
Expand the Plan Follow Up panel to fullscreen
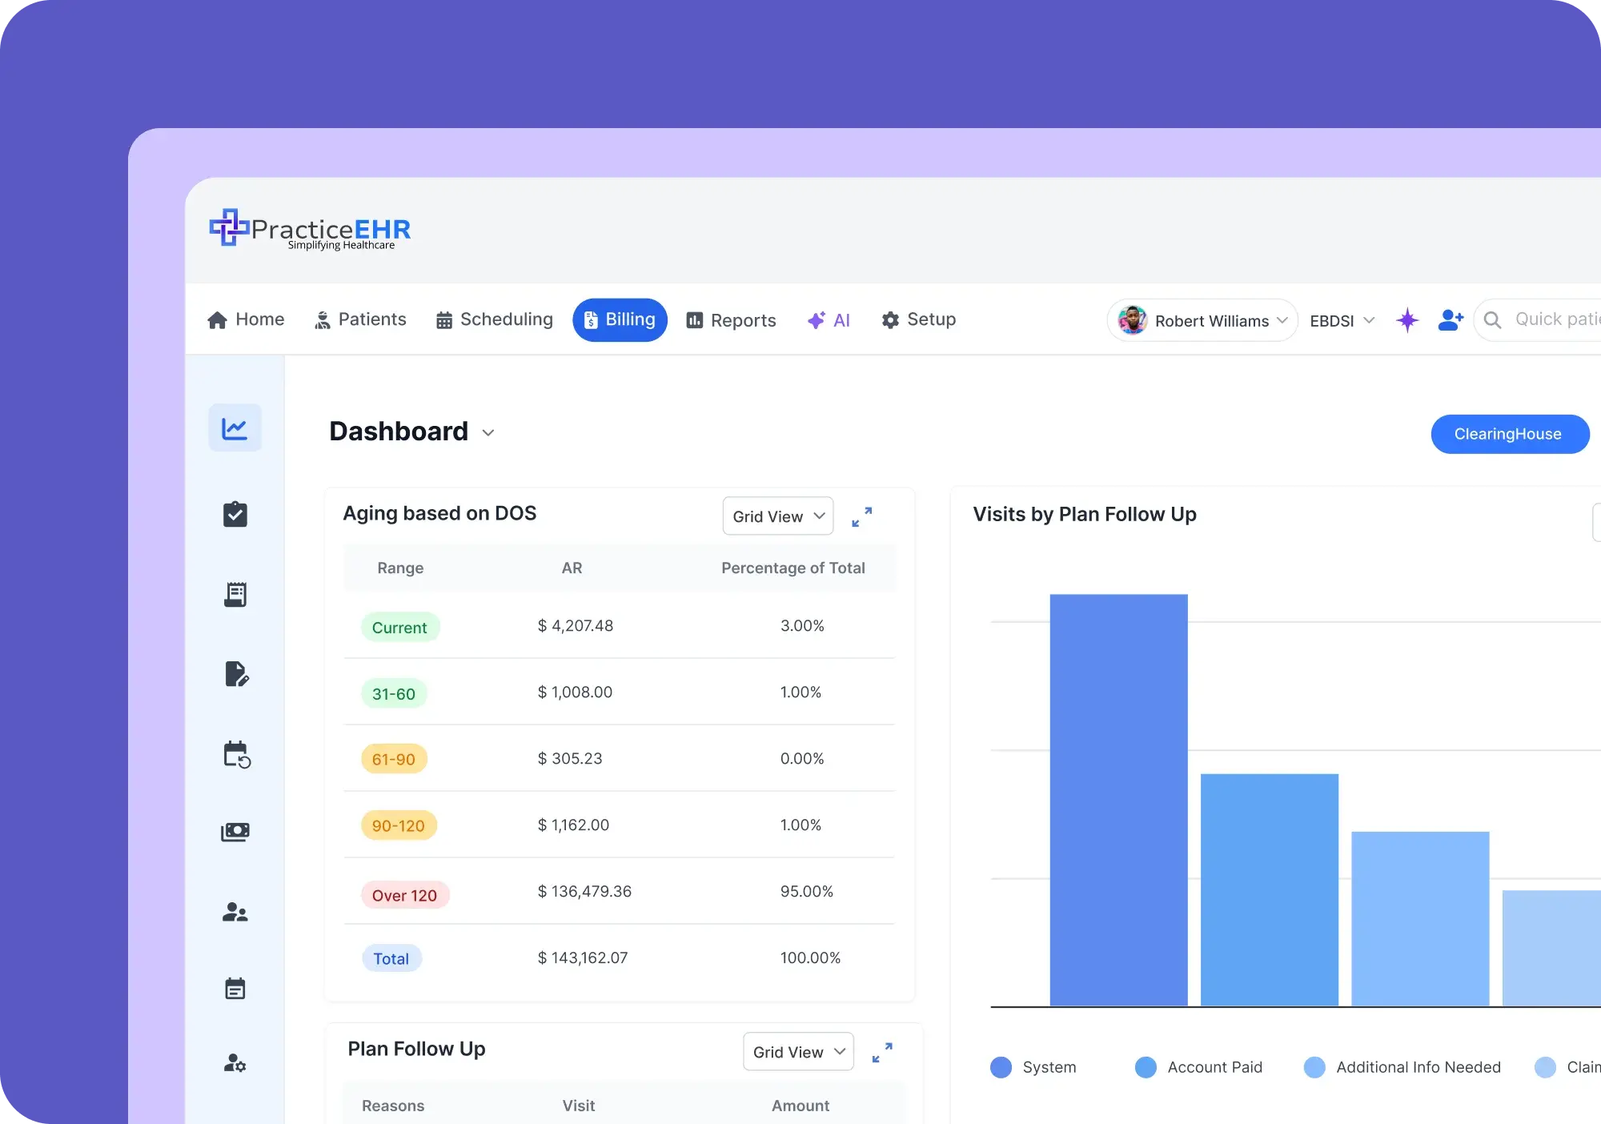pyautogui.click(x=883, y=1052)
